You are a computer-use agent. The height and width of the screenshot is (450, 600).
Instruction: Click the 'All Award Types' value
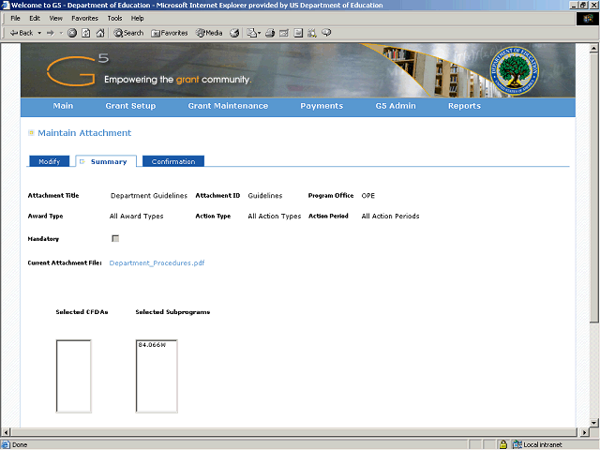coord(136,217)
